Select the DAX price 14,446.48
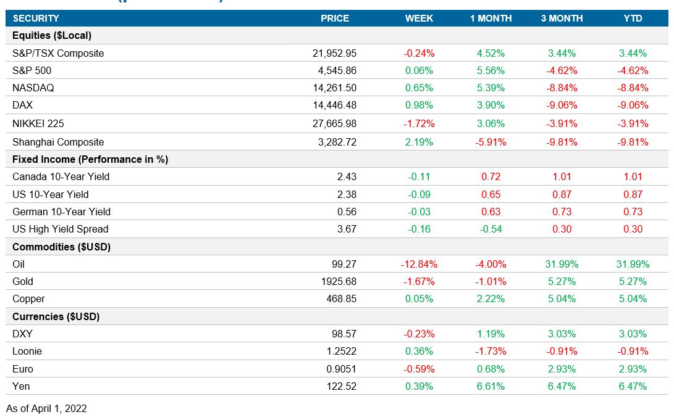 click(x=335, y=105)
